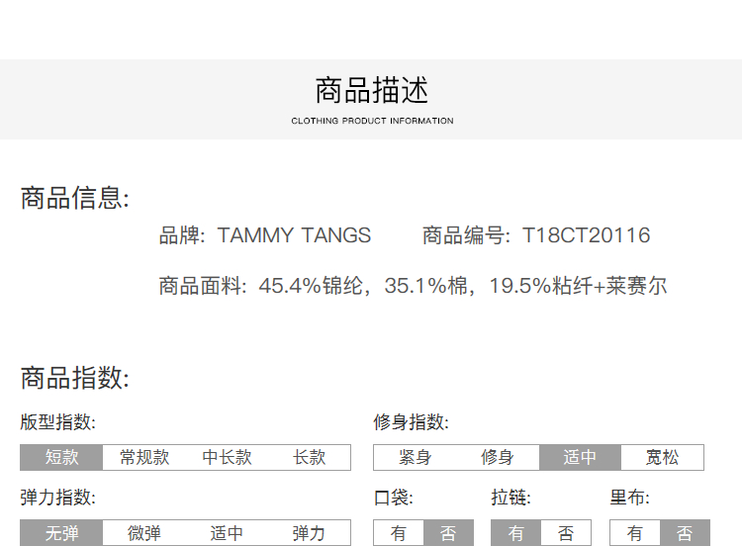Select 适中 in the 弹力指数 row

click(x=227, y=533)
